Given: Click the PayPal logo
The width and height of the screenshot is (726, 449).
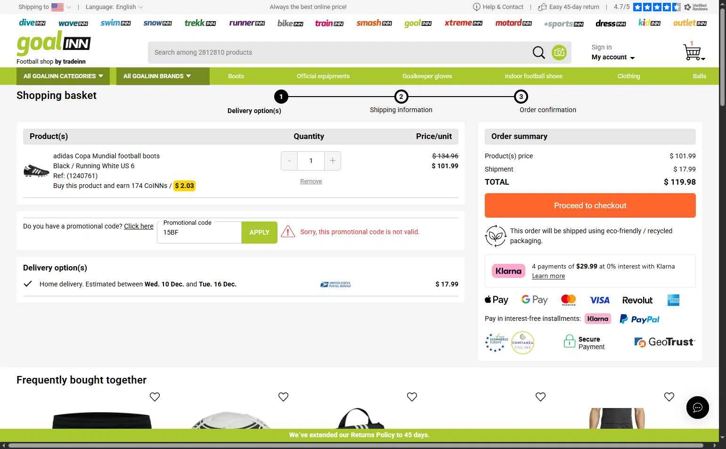Looking at the screenshot, I should [x=639, y=319].
